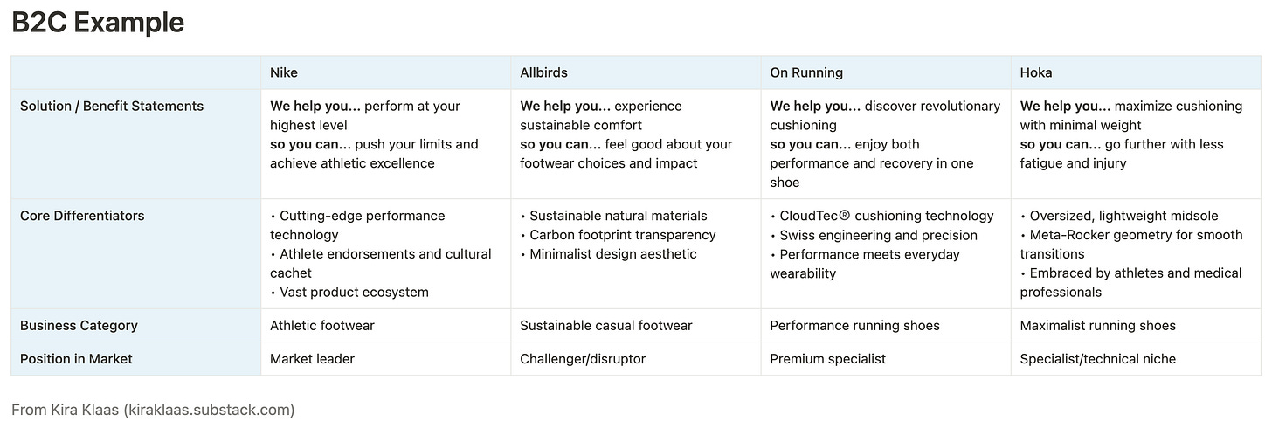1272x435 pixels.
Task: Click the kiraklaas.substack.com source credit
Action: click(153, 409)
